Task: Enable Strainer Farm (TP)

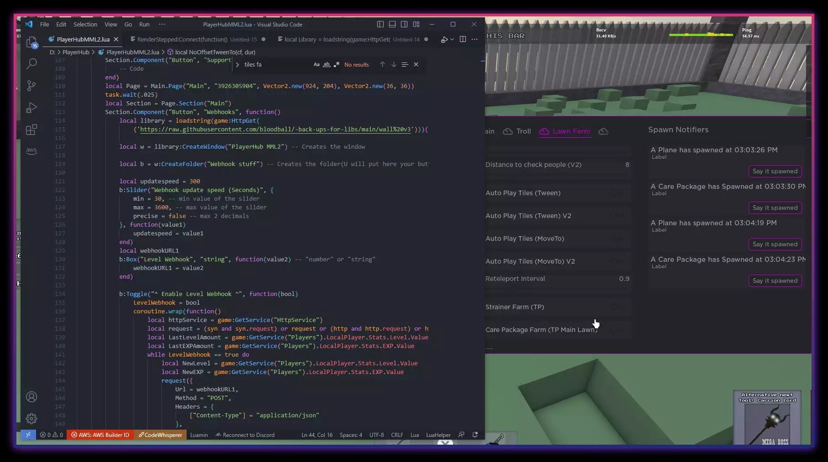Action: (x=618, y=307)
